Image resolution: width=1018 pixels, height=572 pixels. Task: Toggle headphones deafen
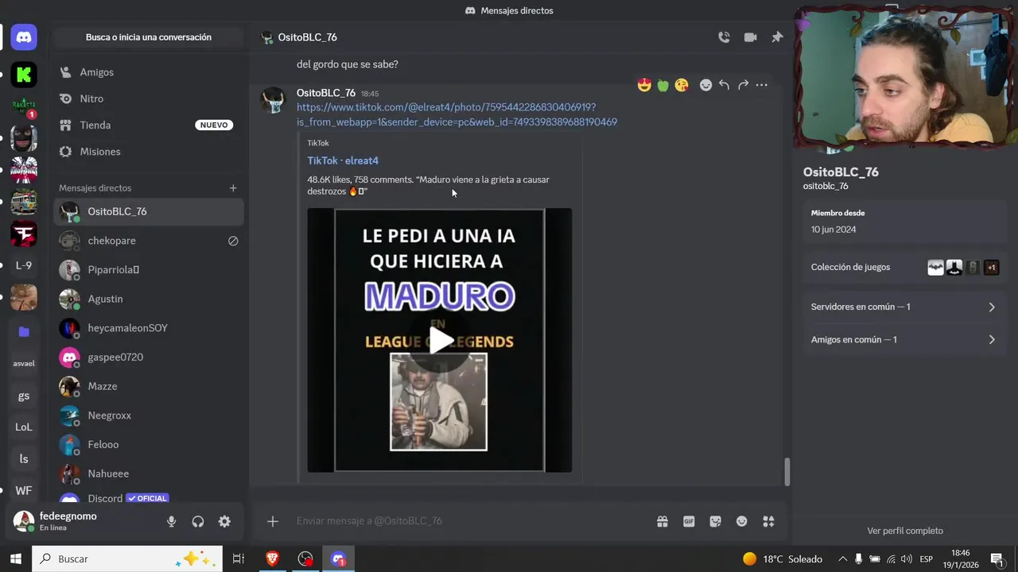[x=198, y=521]
